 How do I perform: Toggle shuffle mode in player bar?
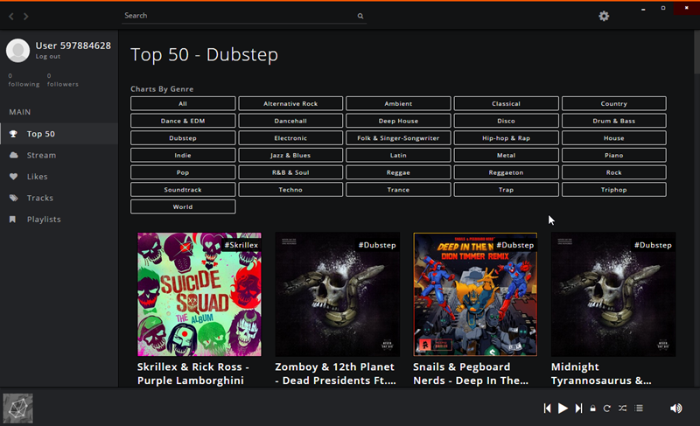pyautogui.click(x=622, y=409)
